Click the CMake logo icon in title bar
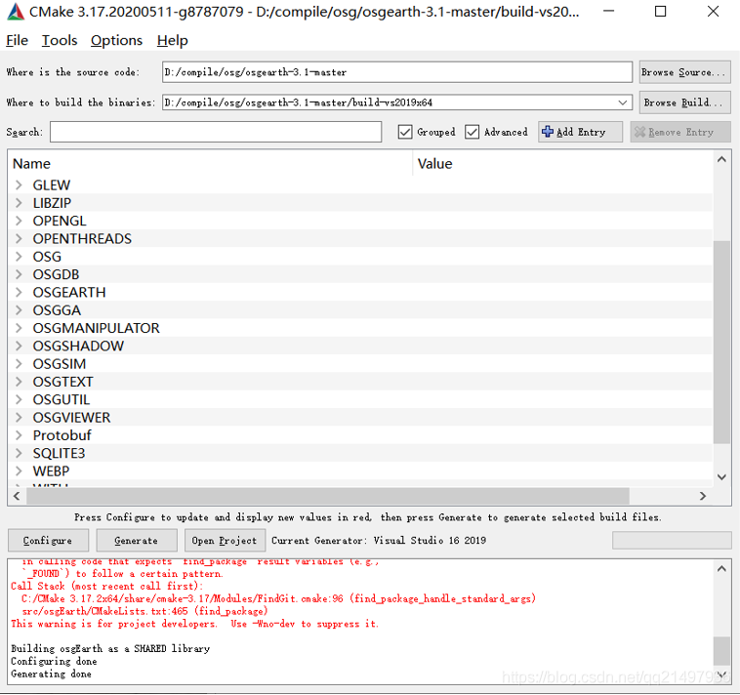This screenshot has height=695, width=740. click(x=16, y=12)
